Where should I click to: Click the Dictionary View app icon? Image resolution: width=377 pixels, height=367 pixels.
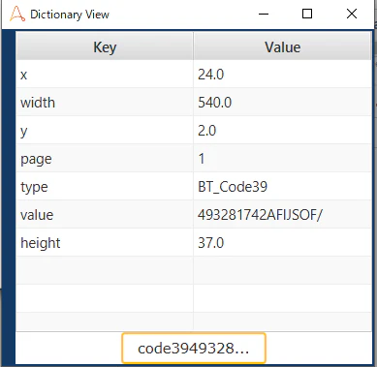pyautogui.click(x=17, y=15)
